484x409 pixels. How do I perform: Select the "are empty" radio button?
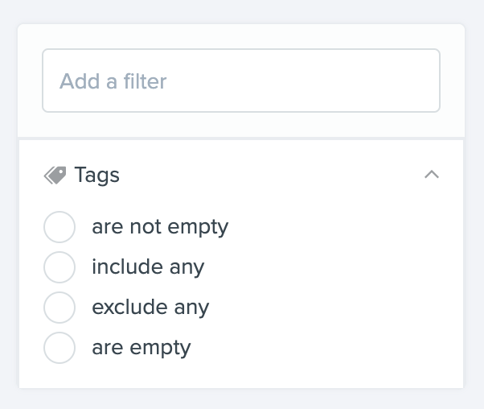tap(59, 348)
